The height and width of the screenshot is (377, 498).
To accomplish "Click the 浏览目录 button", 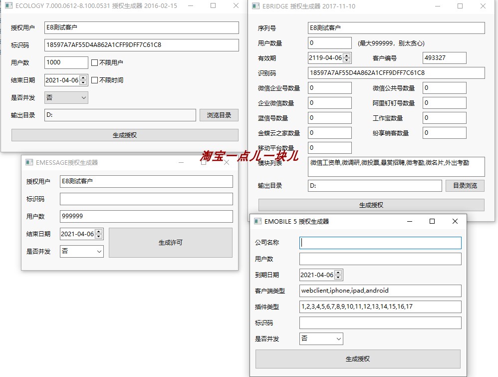I will click(219, 115).
